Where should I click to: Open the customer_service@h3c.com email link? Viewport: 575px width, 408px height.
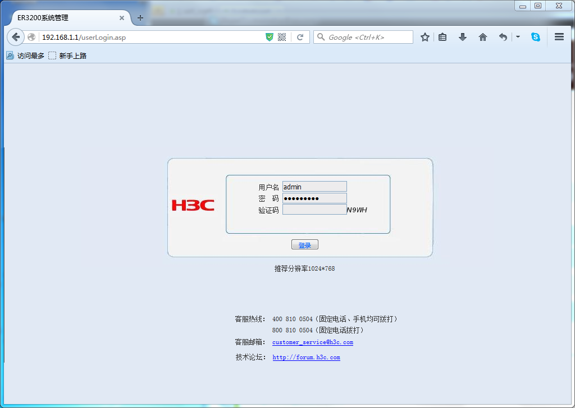click(313, 342)
